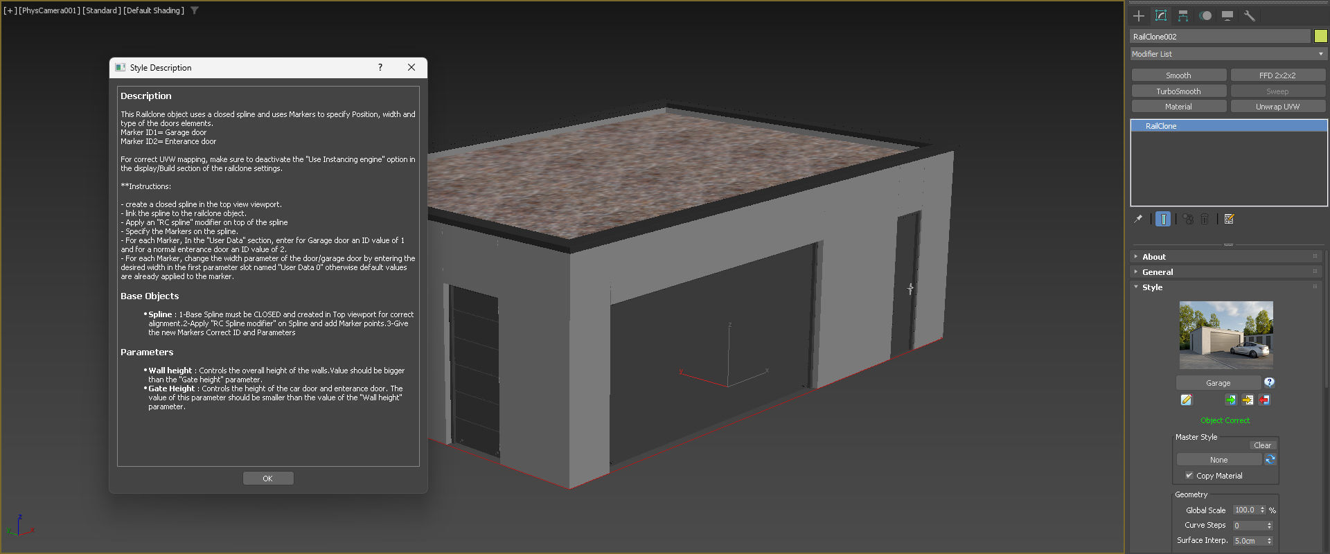Click the Sweep modifier button

[1278, 91]
